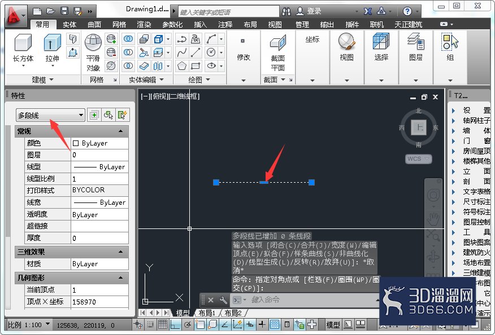Open the View (视图) panel icon
The width and height of the screenshot is (495, 335).
[x=346, y=42]
